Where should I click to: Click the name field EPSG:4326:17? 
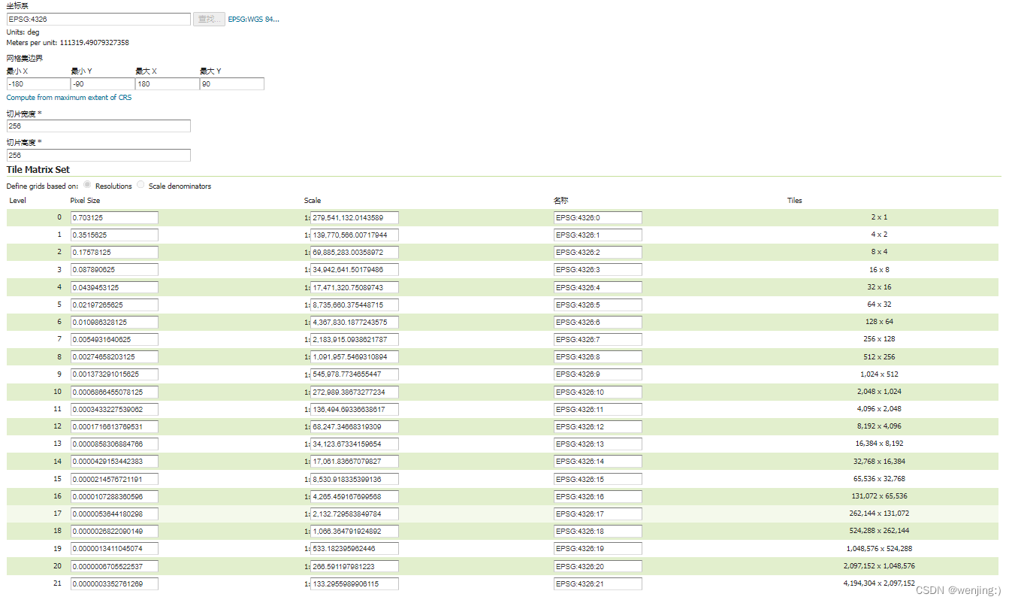598,514
